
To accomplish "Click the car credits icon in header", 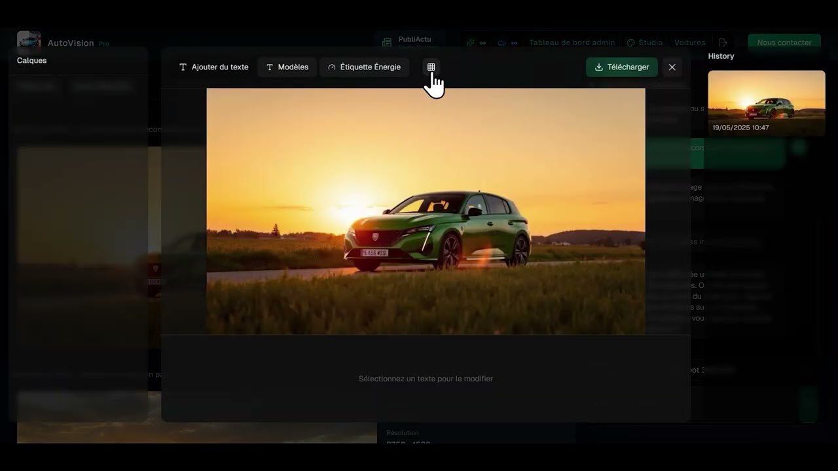I will click(x=502, y=43).
